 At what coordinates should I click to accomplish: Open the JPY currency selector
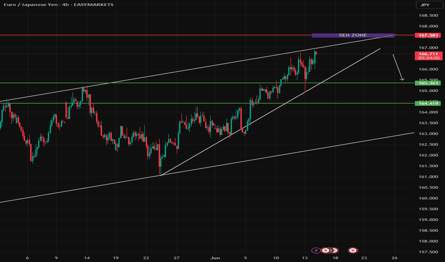click(x=429, y=5)
